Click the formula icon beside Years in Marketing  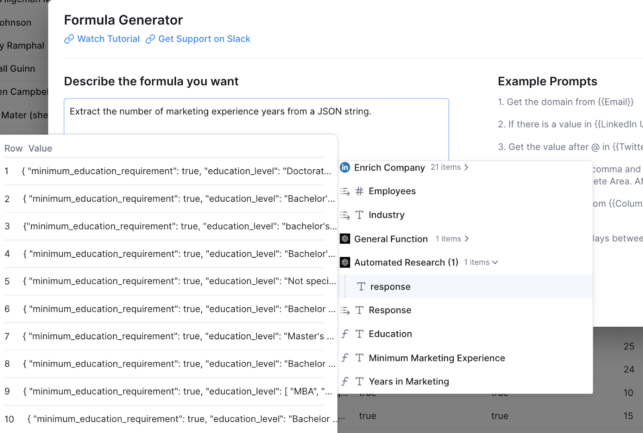pos(345,382)
